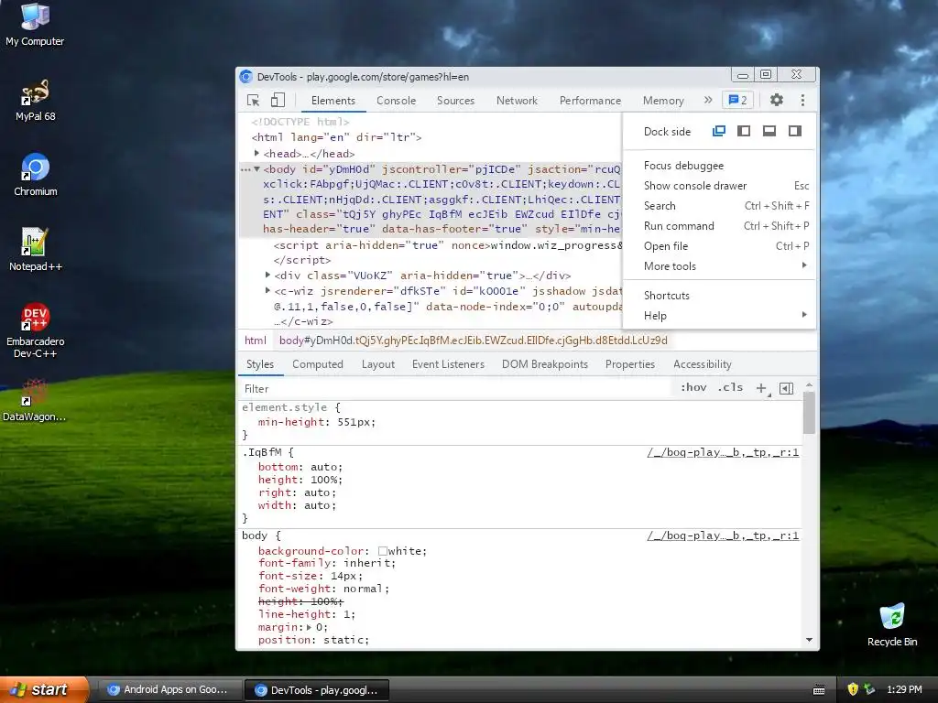Activate the inspect element picker icon

(x=253, y=101)
